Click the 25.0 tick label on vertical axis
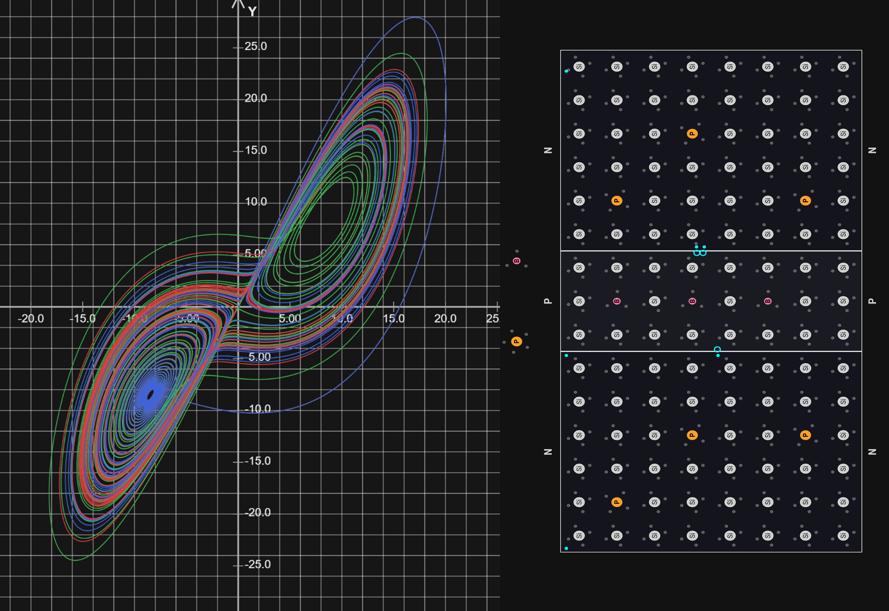The image size is (889, 611). pos(255,46)
